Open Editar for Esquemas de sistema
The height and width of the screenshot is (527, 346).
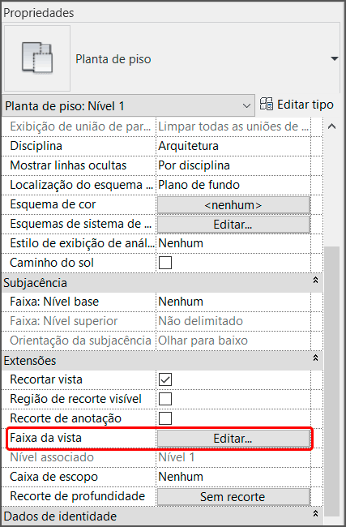click(233, 225)
